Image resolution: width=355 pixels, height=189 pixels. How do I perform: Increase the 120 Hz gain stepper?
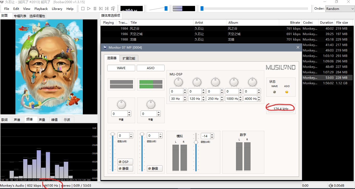[x=203, y=90]
